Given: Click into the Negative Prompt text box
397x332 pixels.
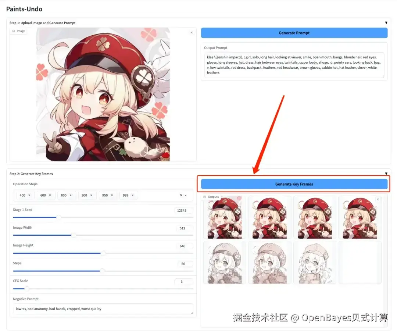Looking at the screenshot, I should tap(103, 309).
